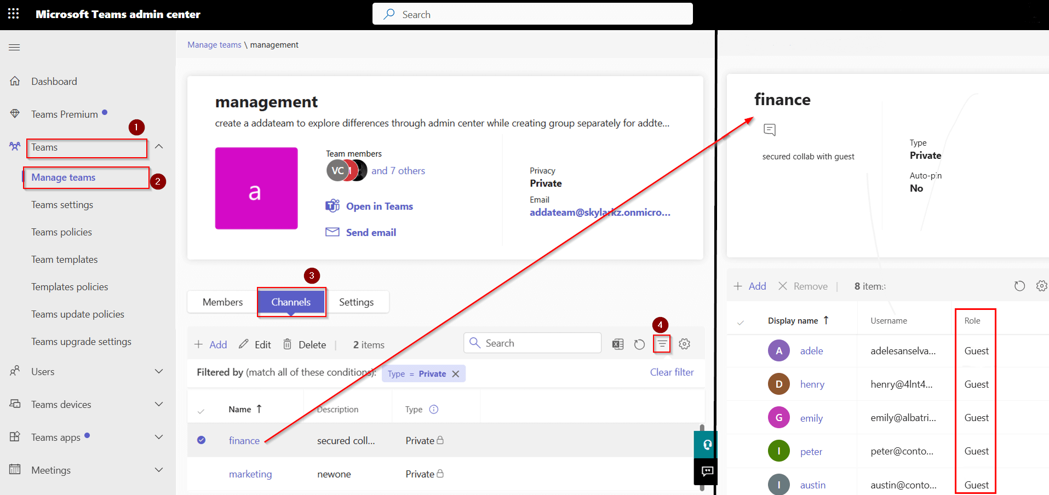Collapse the Teams section chevron
Viewport: 1049px width, 495px height.
(159, 147)
